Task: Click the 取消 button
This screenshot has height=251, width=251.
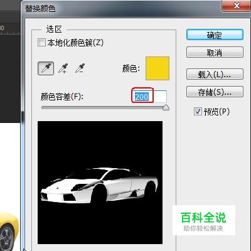Action: click(x=215, y=52)
